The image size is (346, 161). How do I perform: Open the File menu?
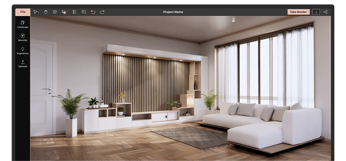click(23, 12)
